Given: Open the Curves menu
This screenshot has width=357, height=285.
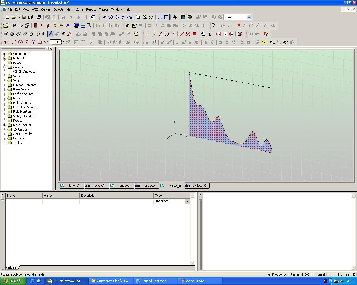Looking at the screenshot, I should (46, 9).
